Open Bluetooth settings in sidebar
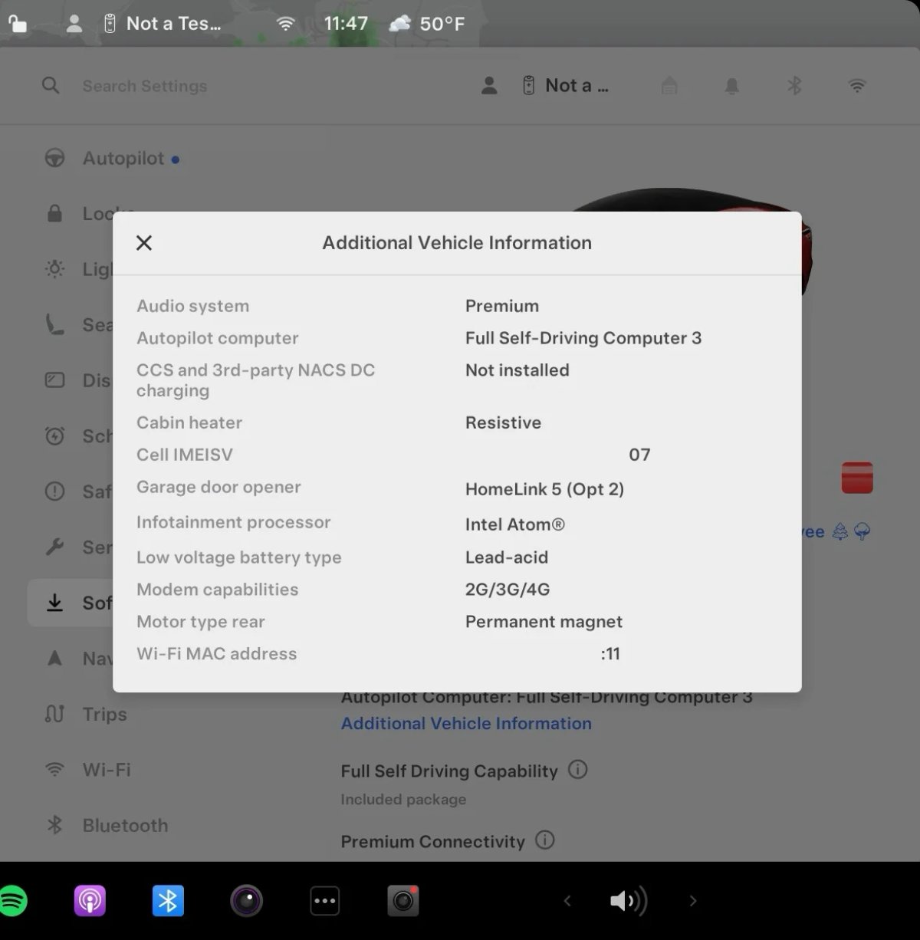 (x=107, y=825)
